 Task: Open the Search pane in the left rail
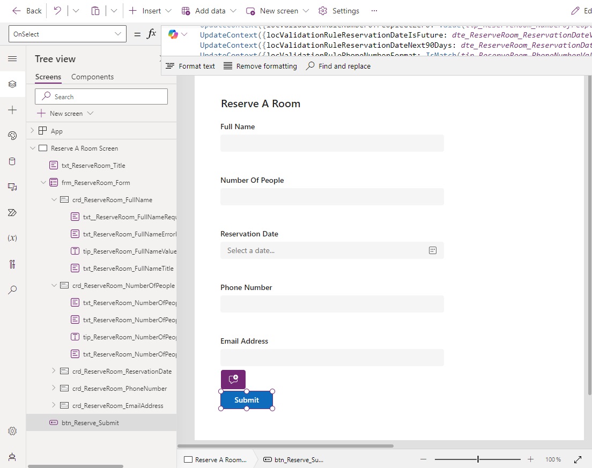tap(12, 290)
